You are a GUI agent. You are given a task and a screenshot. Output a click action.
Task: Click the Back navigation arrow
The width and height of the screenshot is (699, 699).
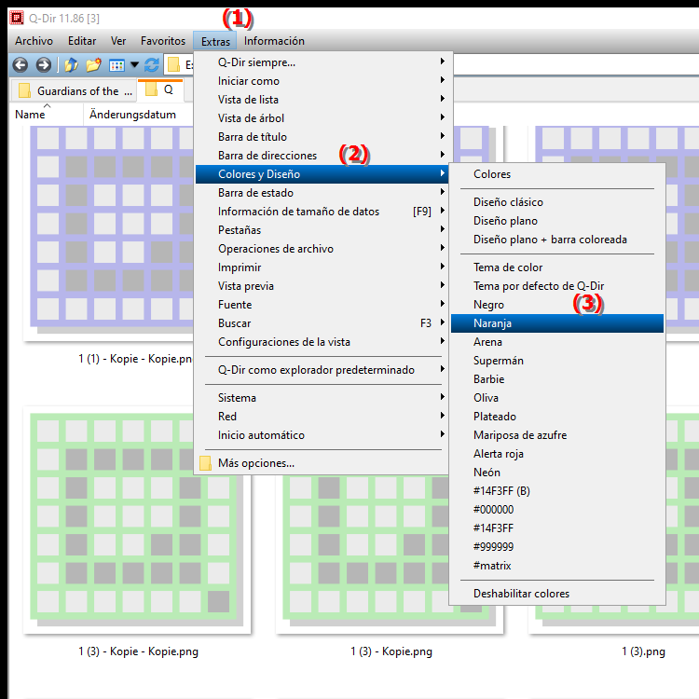[21, 65]
